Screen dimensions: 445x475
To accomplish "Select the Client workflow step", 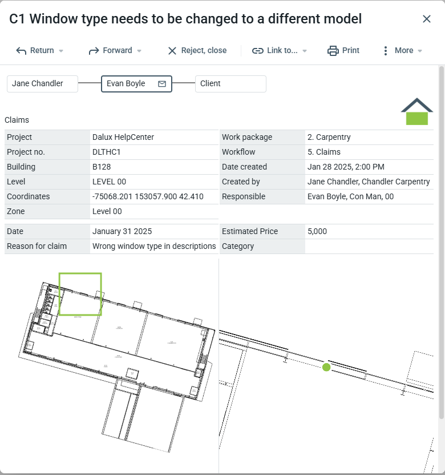I will coord(230,84).
